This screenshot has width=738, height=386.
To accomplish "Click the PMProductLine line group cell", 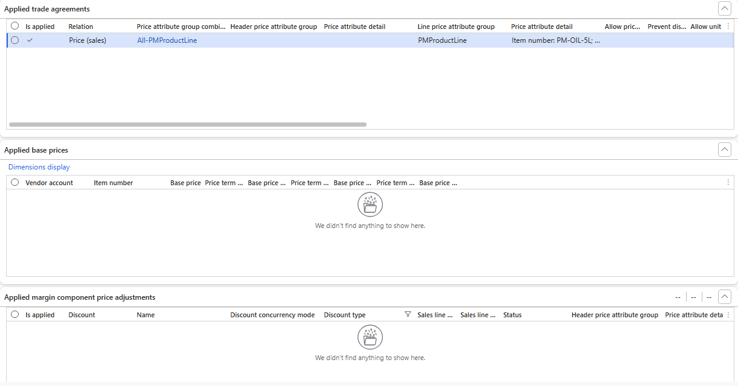I will 442,40.
